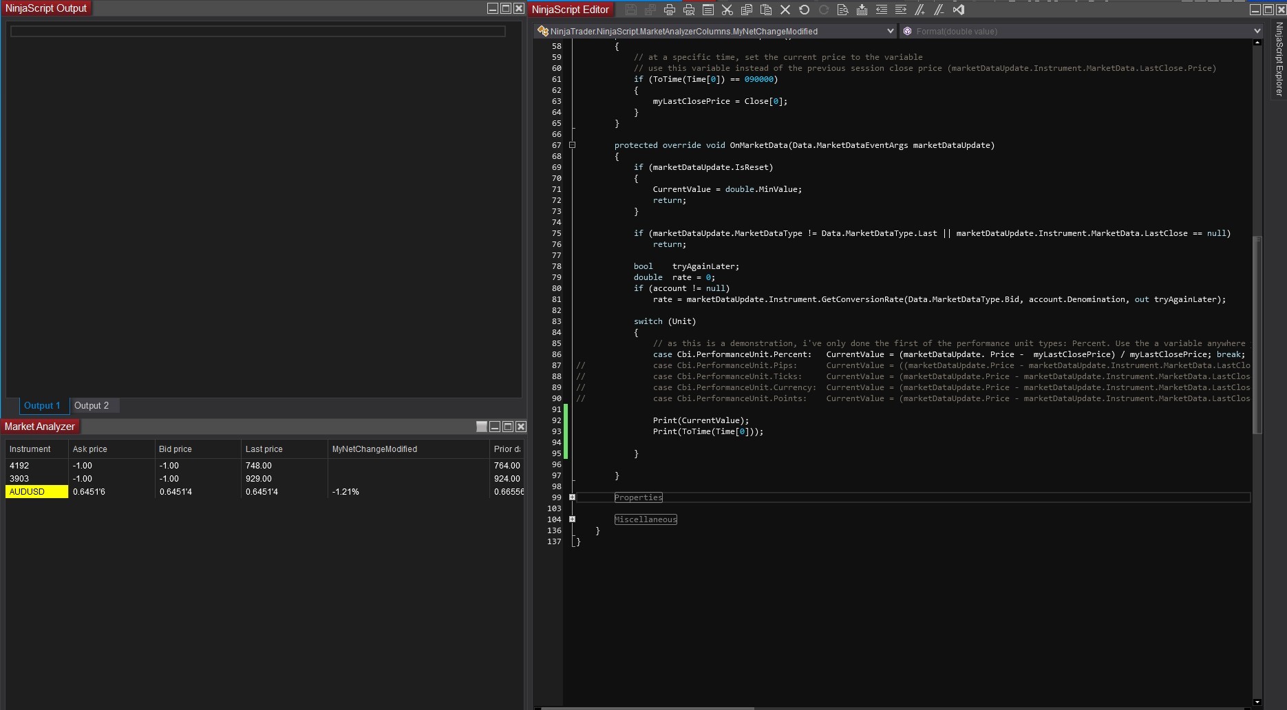Collapse the OnMarketData method block

pyautogui.click(x=572, y=145)
